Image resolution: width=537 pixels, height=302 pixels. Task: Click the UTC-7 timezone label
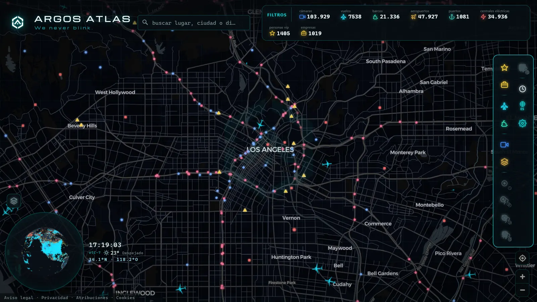pos(95,253)
